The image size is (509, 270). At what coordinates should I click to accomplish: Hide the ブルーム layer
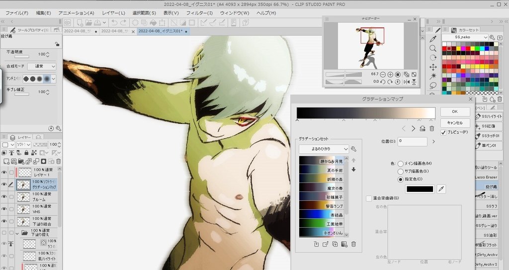click(x=4, y=196)
